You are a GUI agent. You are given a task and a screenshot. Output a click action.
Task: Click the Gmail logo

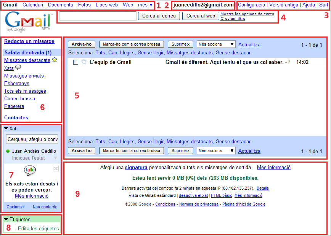[29, 22]
